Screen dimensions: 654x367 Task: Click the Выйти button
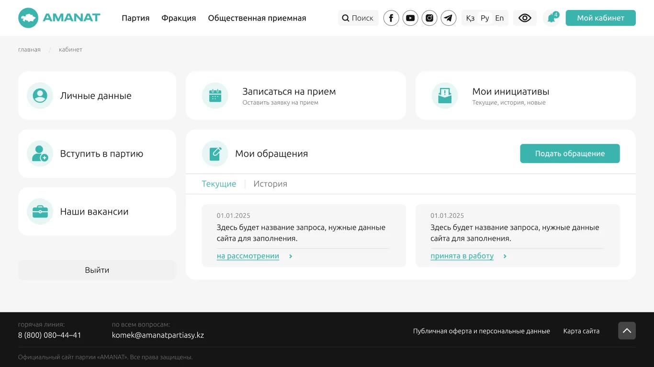97,270
